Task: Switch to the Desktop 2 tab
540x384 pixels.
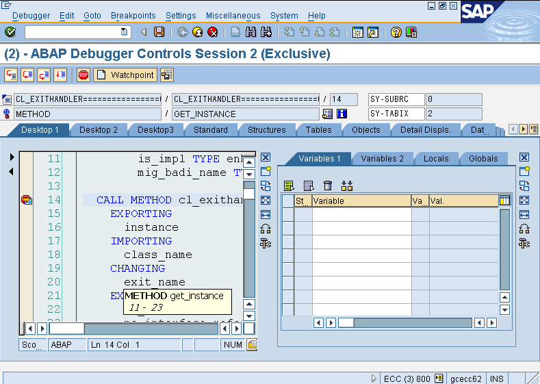Action: 99,130
